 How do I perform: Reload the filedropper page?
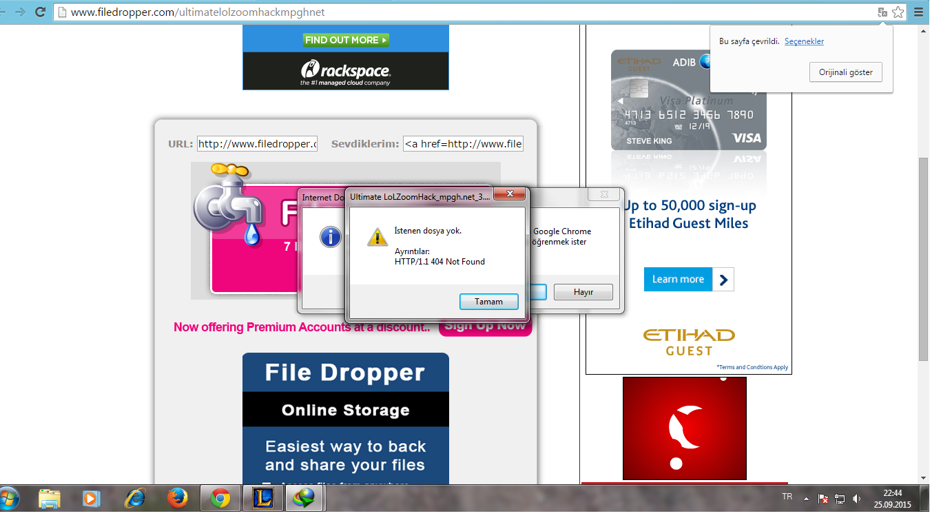(40, 12)
